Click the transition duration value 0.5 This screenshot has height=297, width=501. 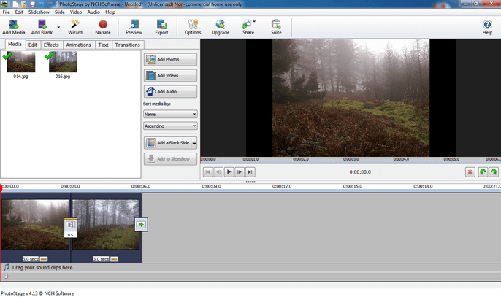tap(71, 235)
